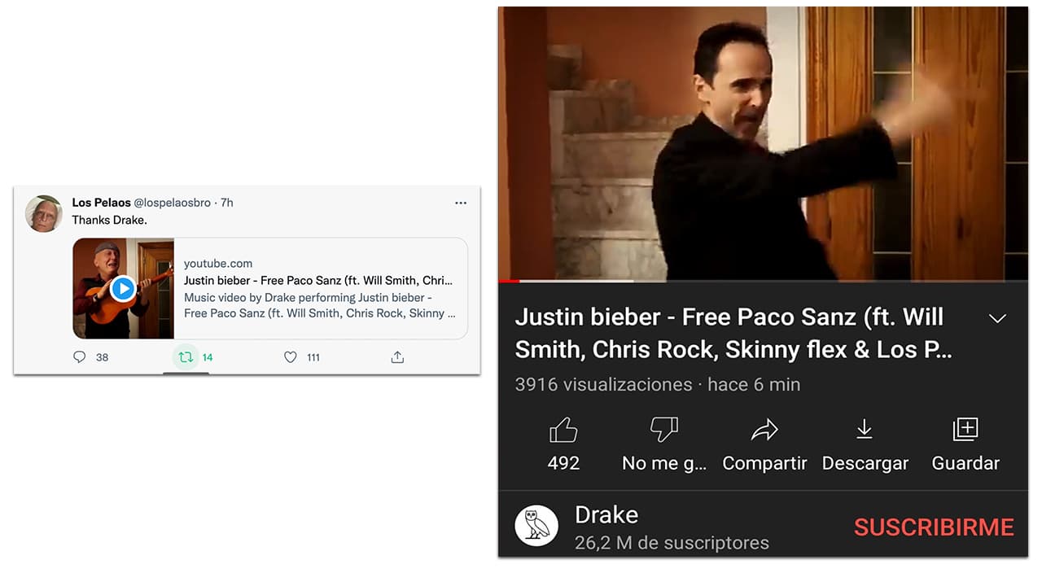This screenshot has width=1042, height=586.
Task: Click the Compartir share arrow icon
Action: (x=764, y=429)
